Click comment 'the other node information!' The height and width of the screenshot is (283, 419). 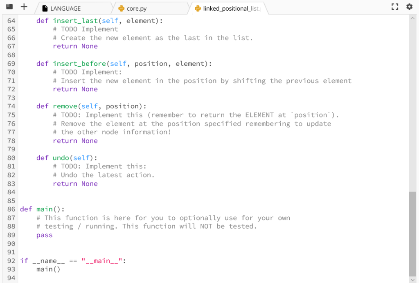tap(112, 132)
